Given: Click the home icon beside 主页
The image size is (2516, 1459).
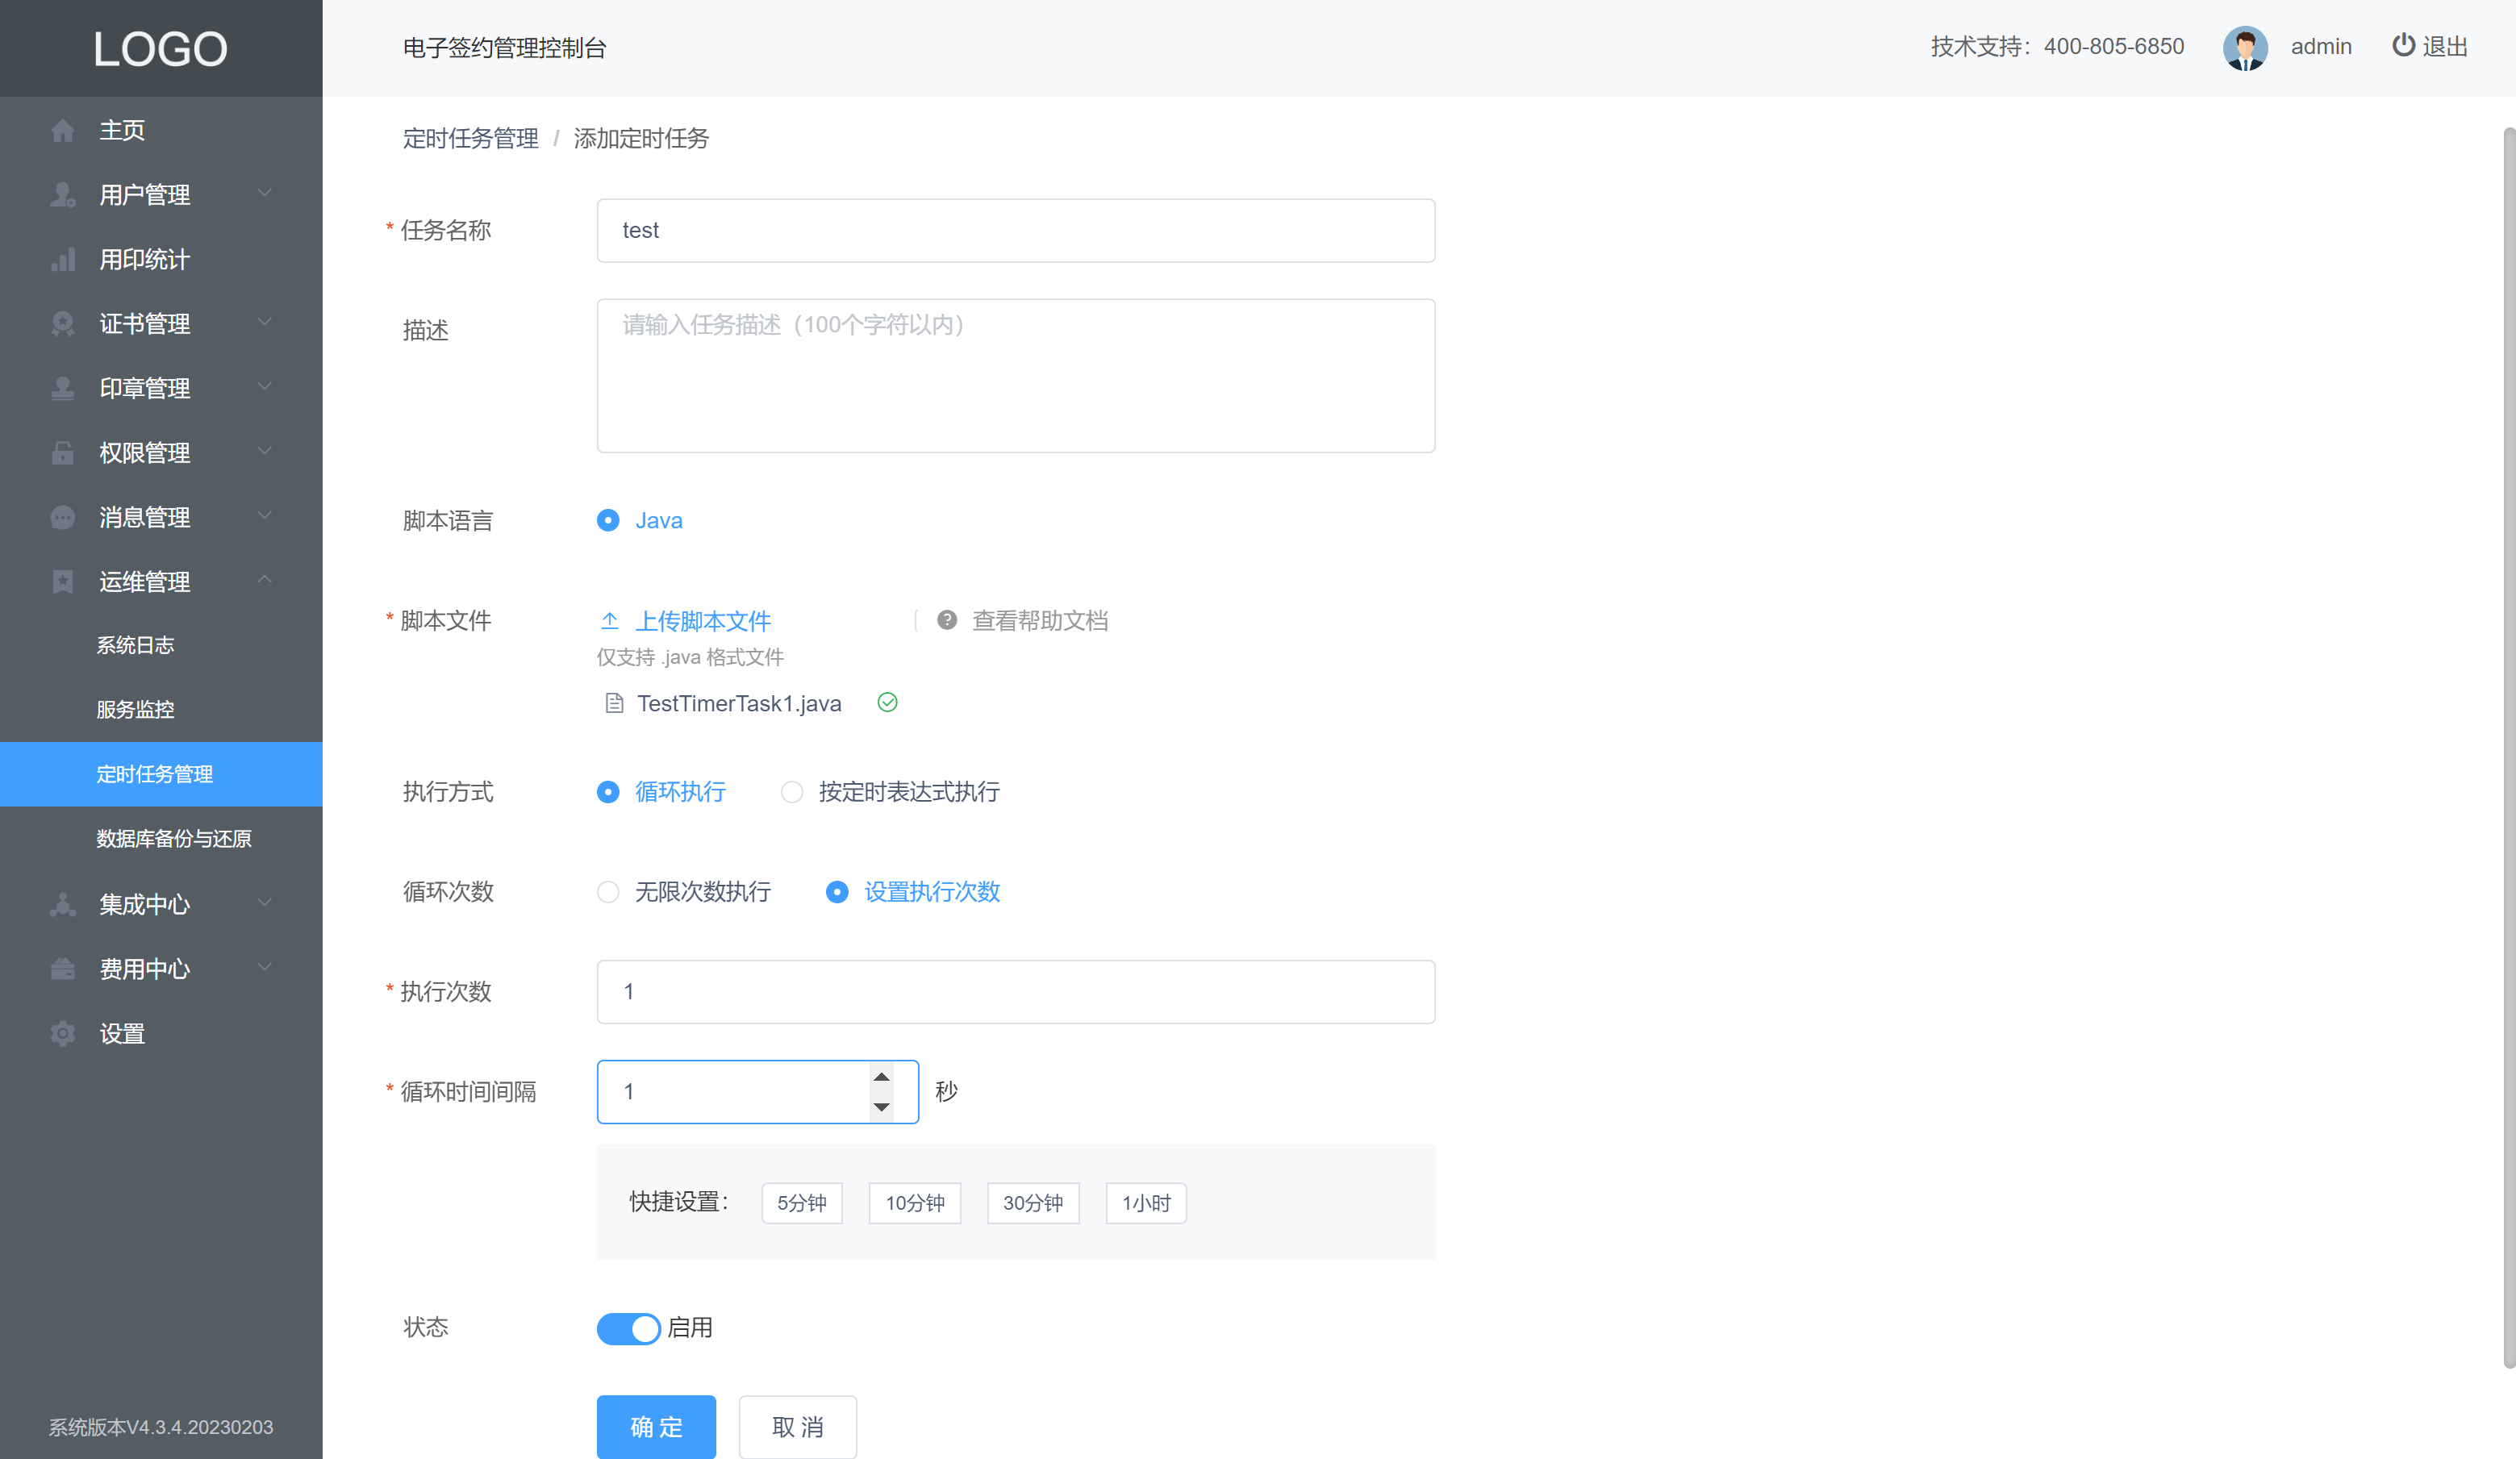Looking at the screenshot, I should [62, 131].
